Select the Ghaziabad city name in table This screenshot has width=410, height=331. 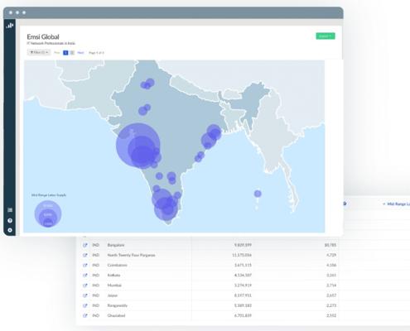point(116,315)
